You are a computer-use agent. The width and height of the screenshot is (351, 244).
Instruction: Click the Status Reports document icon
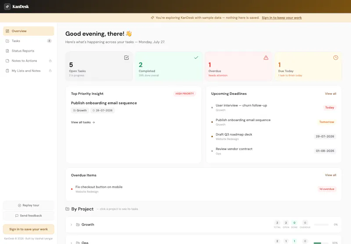coord(7,51)
